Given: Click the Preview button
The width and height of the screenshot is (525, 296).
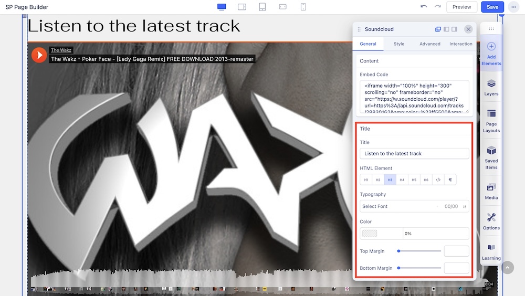Looking at the screenshot, I should coord(461,7).
